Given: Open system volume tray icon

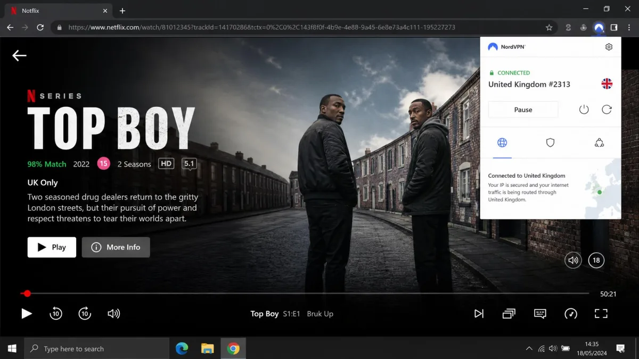Looking at the screenshot, I should coord(553,349).
